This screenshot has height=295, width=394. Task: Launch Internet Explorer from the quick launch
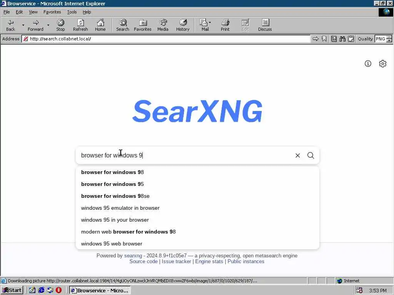tap(41, 290)
